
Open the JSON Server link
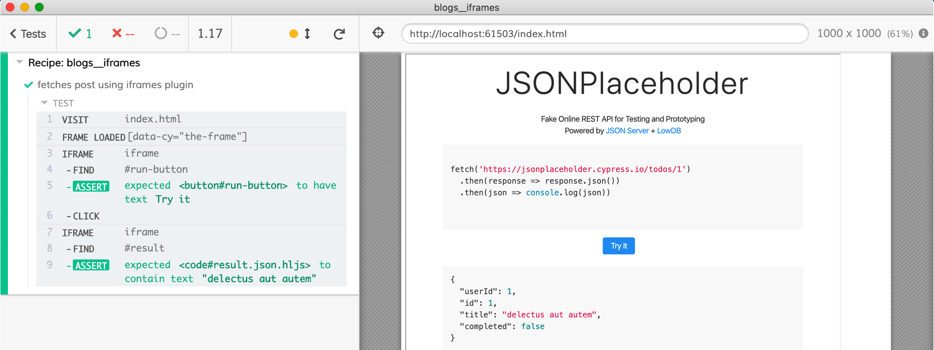click(627, 131)
